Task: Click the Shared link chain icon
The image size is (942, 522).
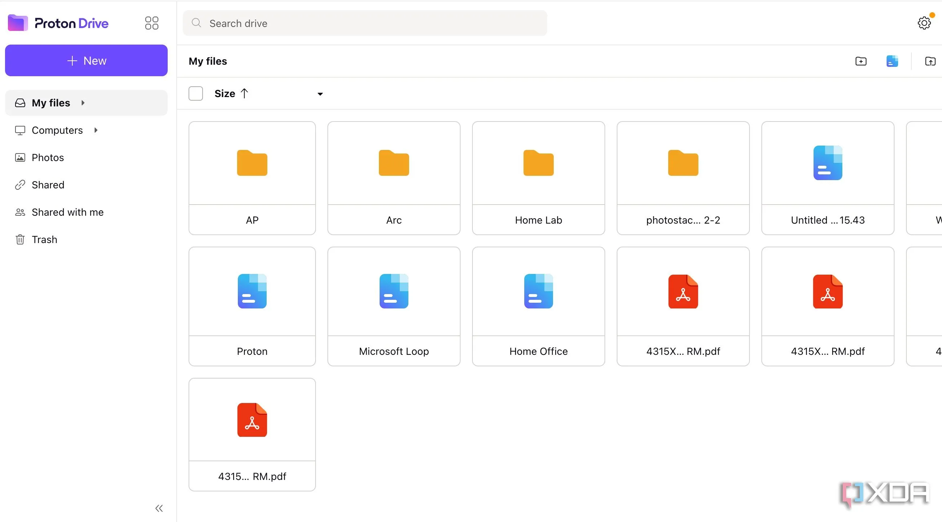Action: pos(20,185)
